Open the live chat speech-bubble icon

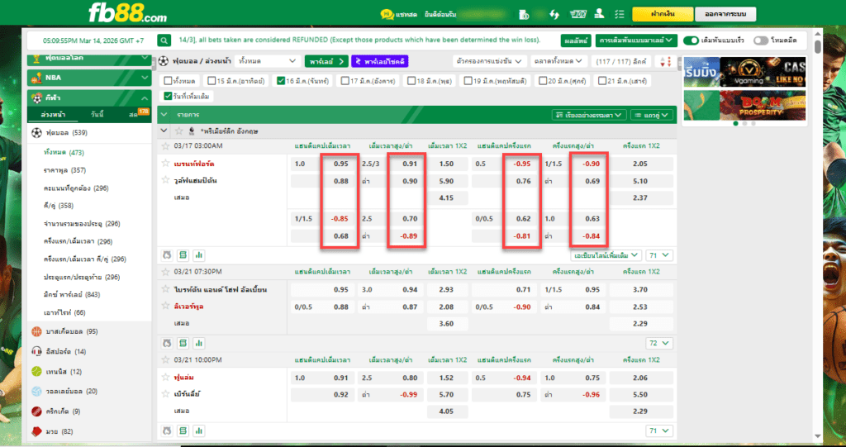[387, 15]
